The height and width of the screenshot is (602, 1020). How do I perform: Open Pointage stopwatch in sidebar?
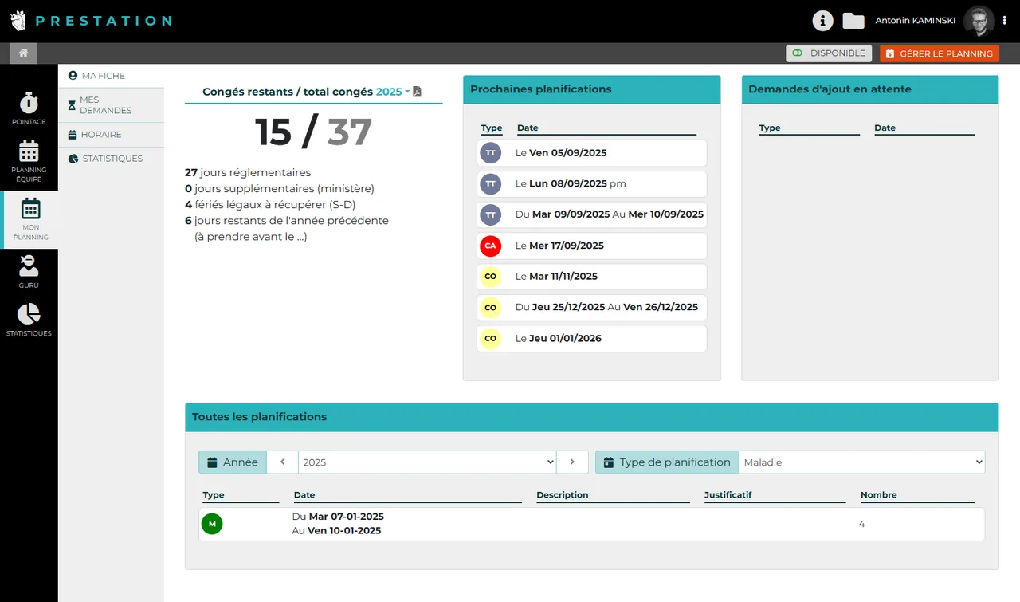[x=29, y=109]
